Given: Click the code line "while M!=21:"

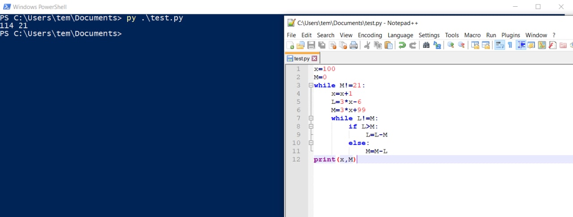Looking at the screenshot, I should [x=340, y=85].
